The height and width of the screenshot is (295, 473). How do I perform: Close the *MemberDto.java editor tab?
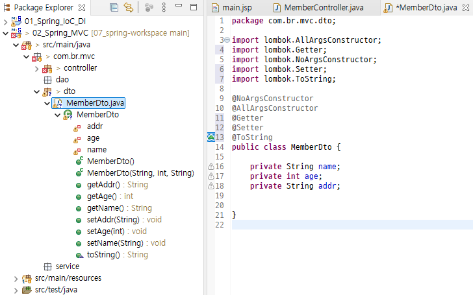[466, 8]
